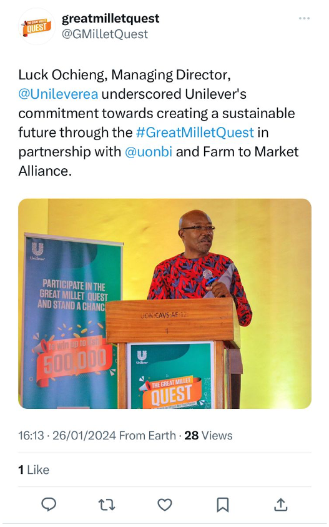Viewport: 329px width, 527px height.
Task: Open the 16:13 · 26/01/2024 timestamp
Action: tap(67, 436)
